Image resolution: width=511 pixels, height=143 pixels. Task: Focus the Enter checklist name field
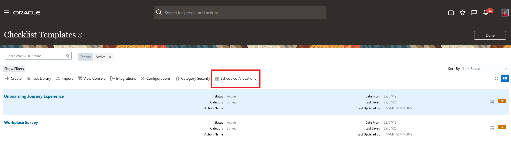(x=38, y=56)
